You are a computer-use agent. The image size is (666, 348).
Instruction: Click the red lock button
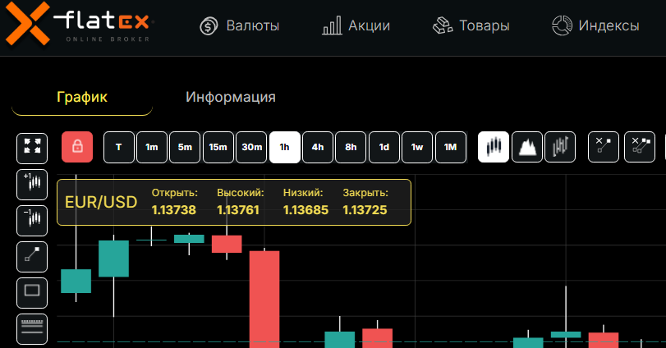(x=77, y=147)
